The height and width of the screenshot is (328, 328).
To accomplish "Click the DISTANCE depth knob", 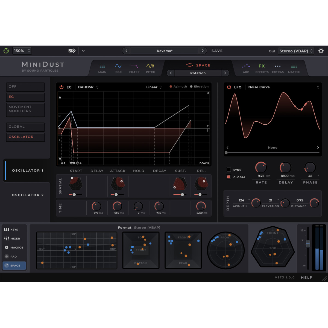I will (314, 203).
